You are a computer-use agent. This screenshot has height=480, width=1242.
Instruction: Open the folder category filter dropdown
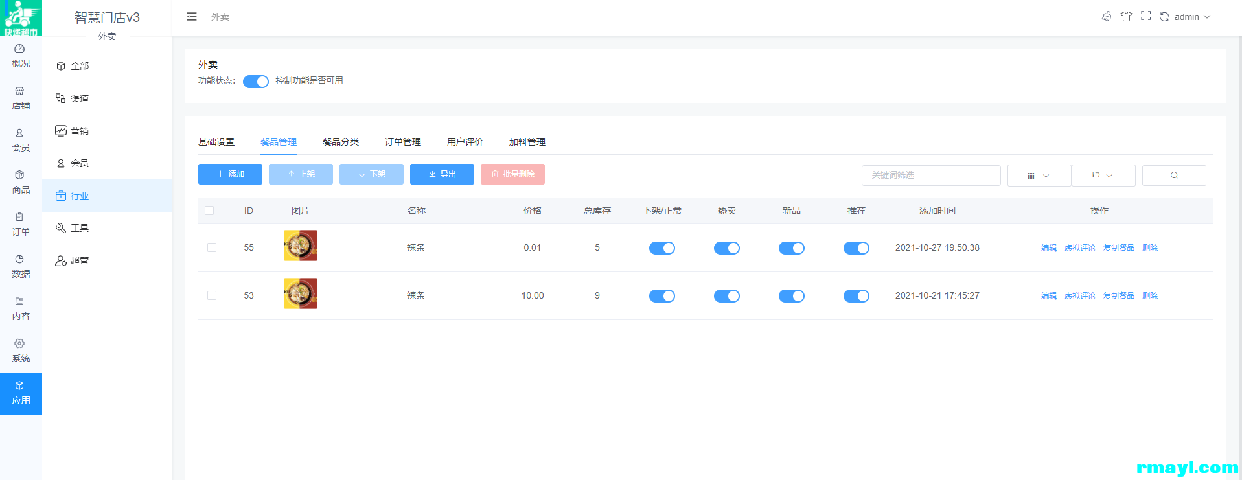click(x=1103, y=176)
